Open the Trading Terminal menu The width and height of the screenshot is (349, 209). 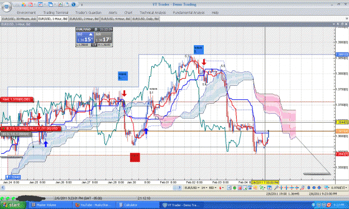[56, 13]
